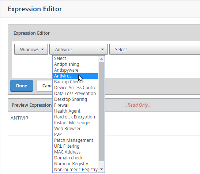Viewport: 200px width, 174px height.
Task: Click the scroll up arrow in list
Action: pyautogui.click(x=101, y=59)
